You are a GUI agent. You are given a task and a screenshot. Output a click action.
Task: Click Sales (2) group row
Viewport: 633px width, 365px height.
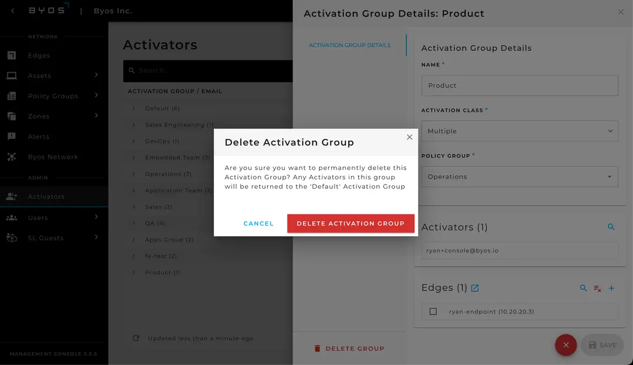pyautogui.click(x=159, y=206)
